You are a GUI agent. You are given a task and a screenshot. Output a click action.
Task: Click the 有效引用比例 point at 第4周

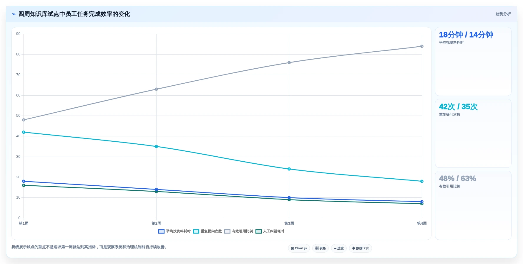422,46
